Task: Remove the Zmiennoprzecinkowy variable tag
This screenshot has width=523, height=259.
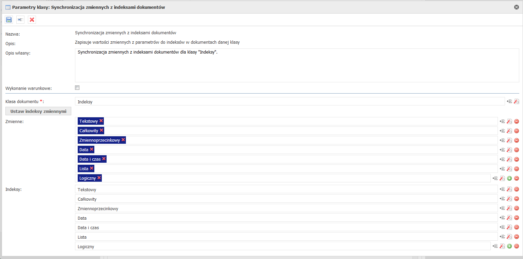Action: 123,140
